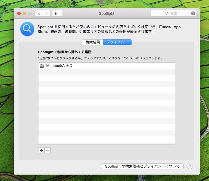Remove selected location with minus button
Image resolution: width=209 pixels, height=181 pixels.
click(x=48, y=150)
